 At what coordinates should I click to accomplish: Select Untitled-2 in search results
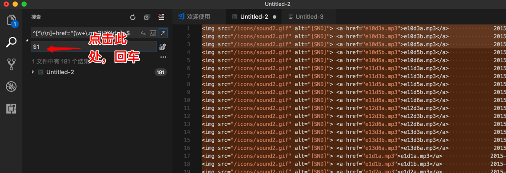click(60, 72)
